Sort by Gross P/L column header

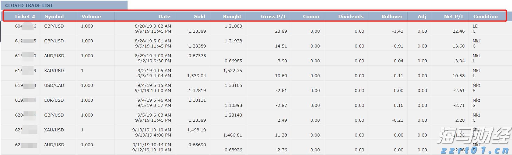click(x=273, y=16)
